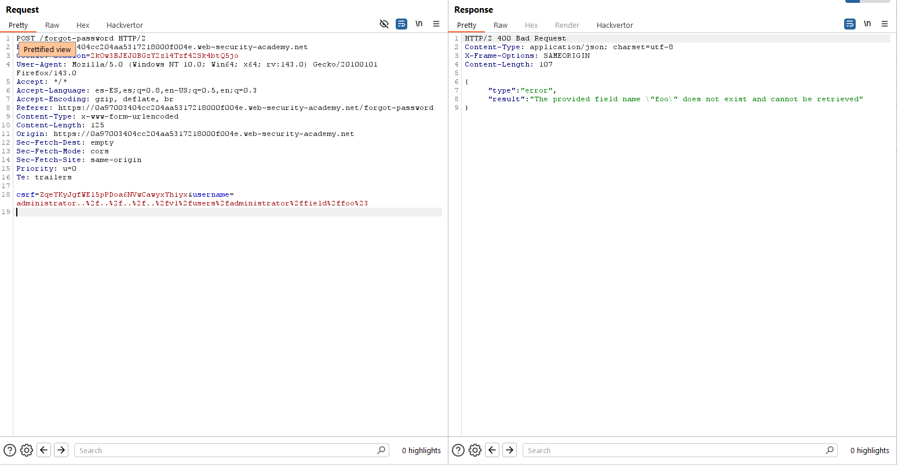Click help icon below the Response editor
The height and width of the screenshot is (467, 898).
(458, 450)
